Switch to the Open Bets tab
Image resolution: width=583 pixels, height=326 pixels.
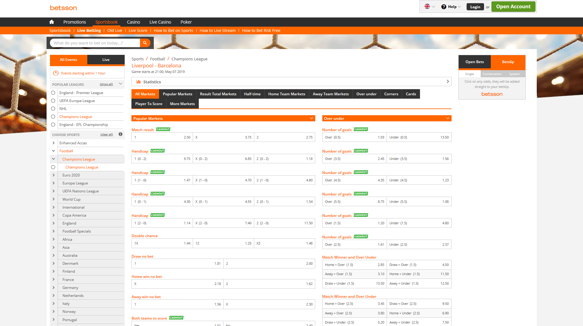click(475, 62)
